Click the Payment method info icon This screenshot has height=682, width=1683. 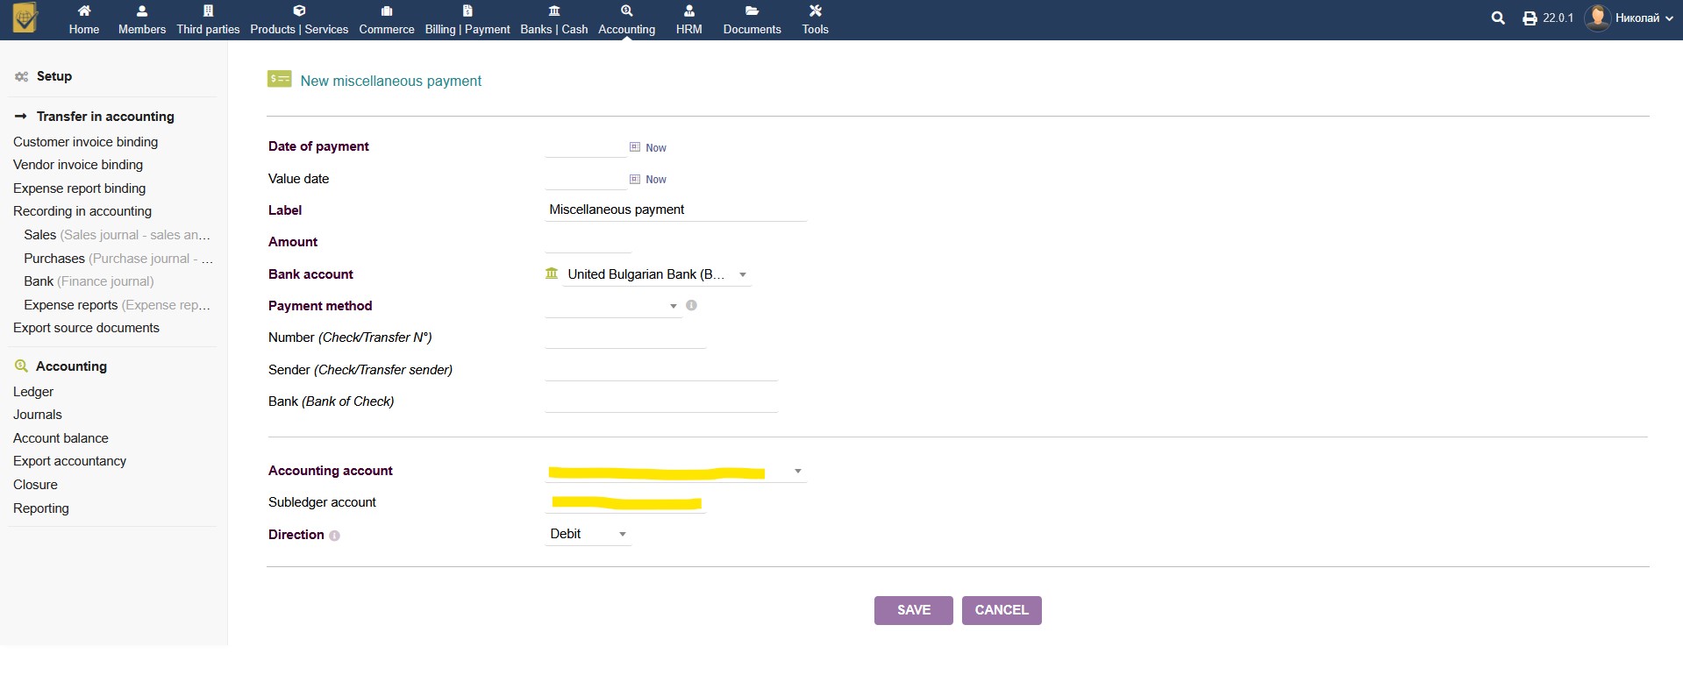691,305
